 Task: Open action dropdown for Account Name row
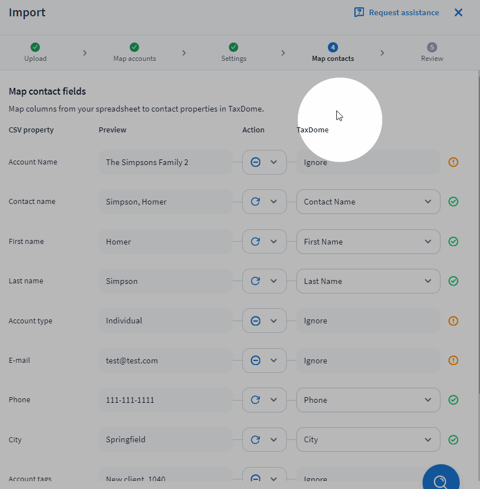click(264, 162)
